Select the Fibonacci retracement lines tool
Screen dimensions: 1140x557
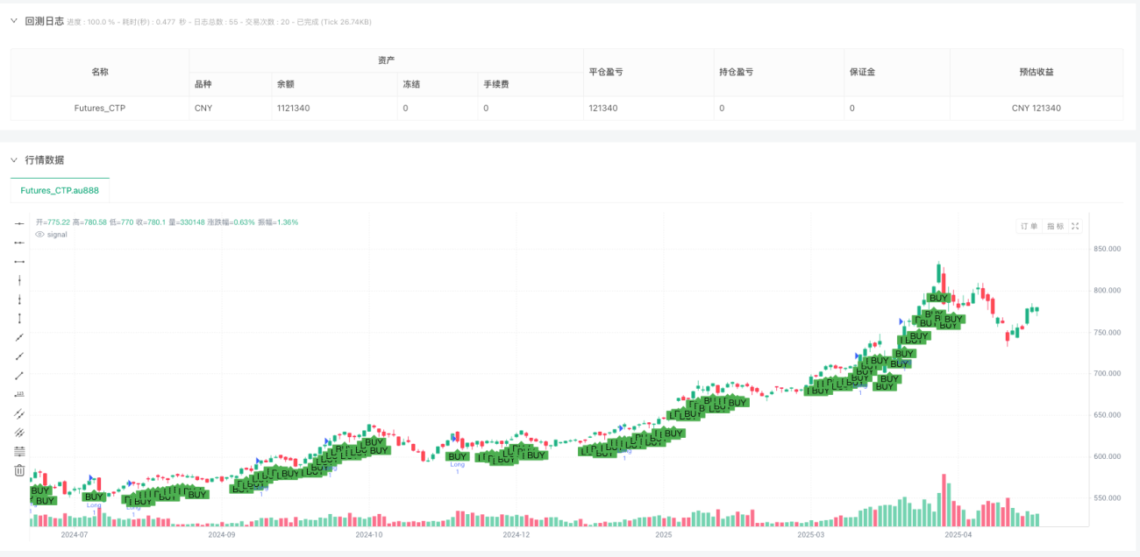19,451
